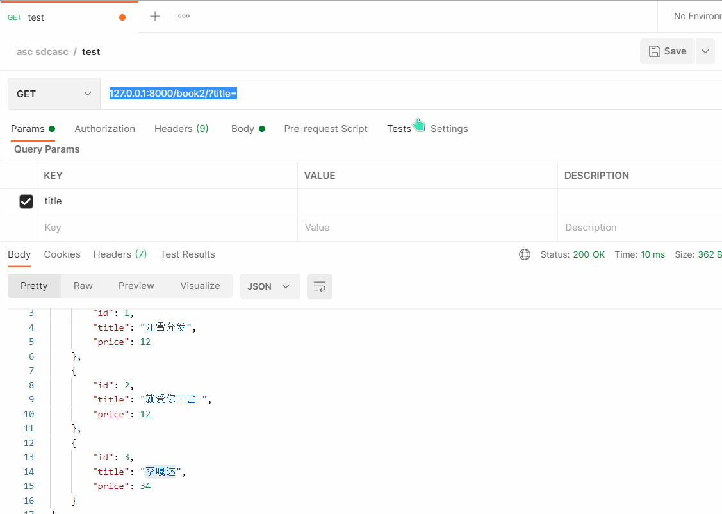Click the orange unsaved dot on test tab
722x514 pixels.
[122, 17]
